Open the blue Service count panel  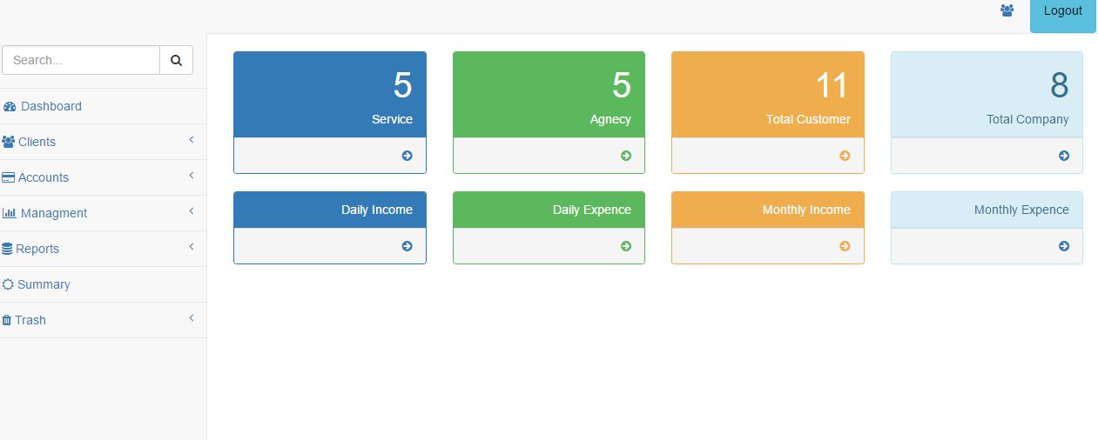330,94
